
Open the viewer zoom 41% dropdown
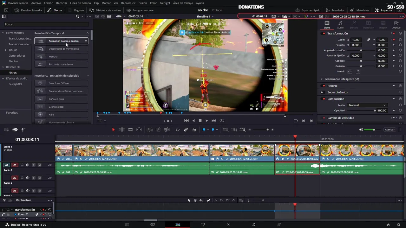coord(120,16)
